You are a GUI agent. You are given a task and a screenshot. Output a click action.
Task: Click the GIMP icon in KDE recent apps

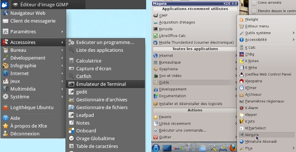pyautogui.click(x=155, y=16)
